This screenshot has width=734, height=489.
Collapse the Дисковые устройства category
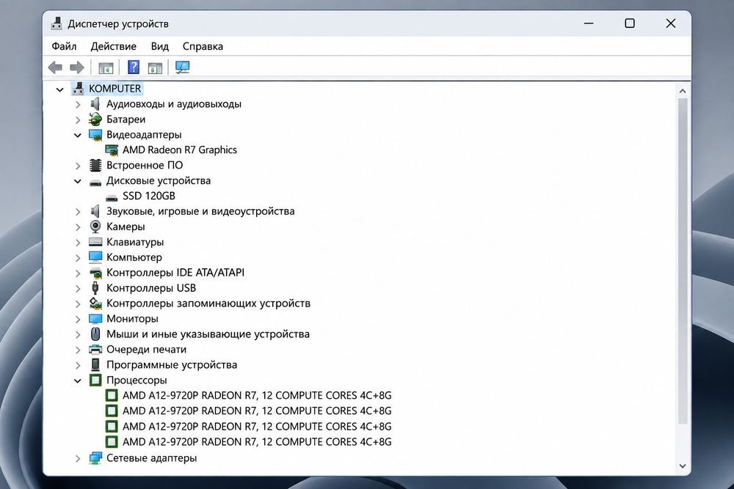pos(78,181)
